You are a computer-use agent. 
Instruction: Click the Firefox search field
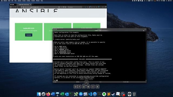[x=75, y=7]
